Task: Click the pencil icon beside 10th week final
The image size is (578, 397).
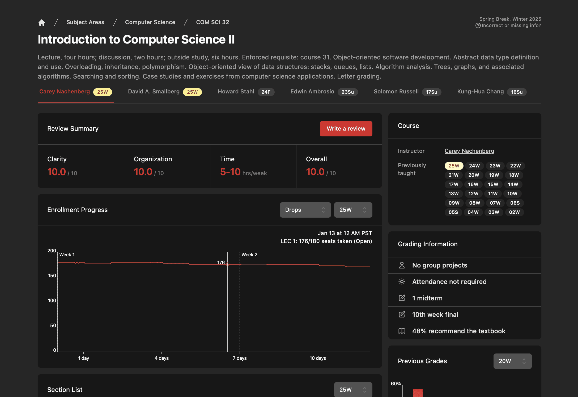Action: click(x=402, y=314)
